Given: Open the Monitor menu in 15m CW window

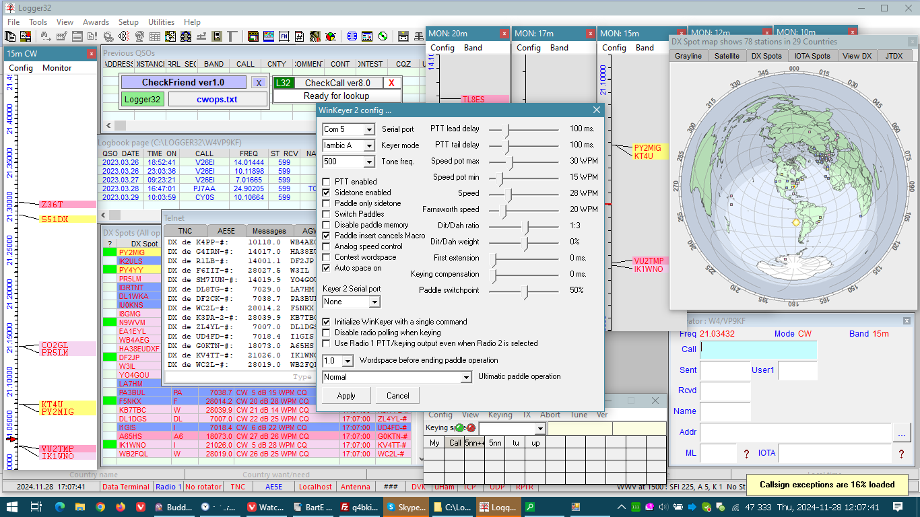Looking at the screenshot, I should (57, 68).
